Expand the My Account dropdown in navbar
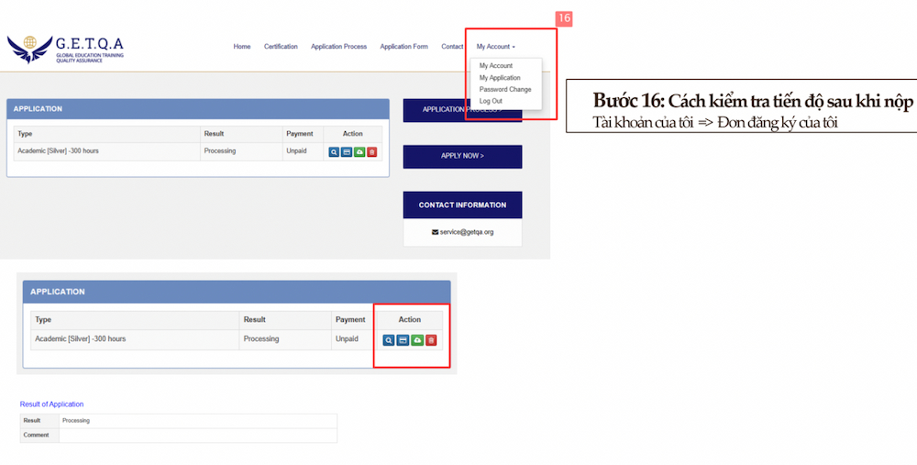Screen dimensions: 917x465 click(495, 47)
